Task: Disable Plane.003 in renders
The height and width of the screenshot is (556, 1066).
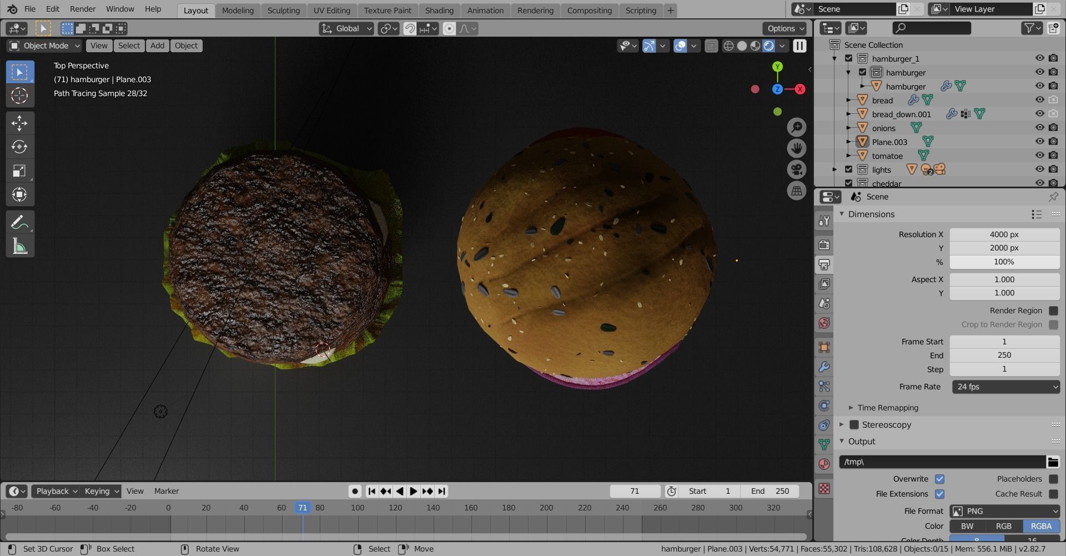Action: click(x=1053, y=142)
